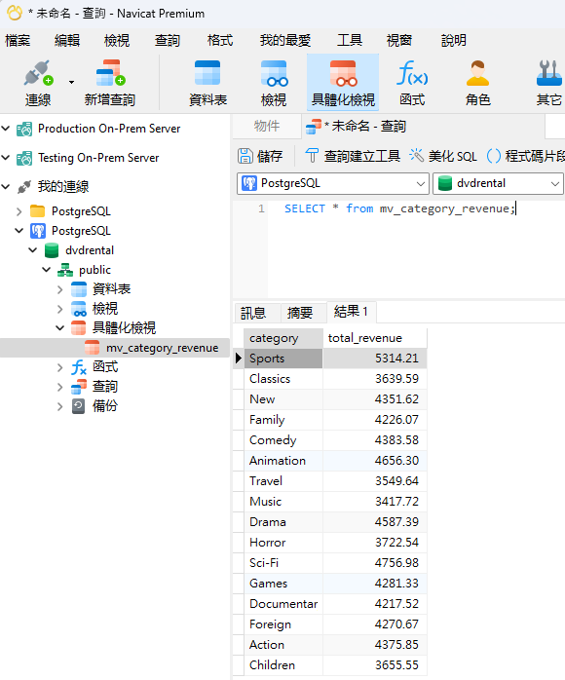The height and width of the screenshot is (680, 565).
Task: Open the Function (函式) toolbar icon
Action: (x=412, y=73)
